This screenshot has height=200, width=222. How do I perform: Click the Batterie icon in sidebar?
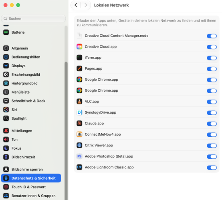coord(6,32)
